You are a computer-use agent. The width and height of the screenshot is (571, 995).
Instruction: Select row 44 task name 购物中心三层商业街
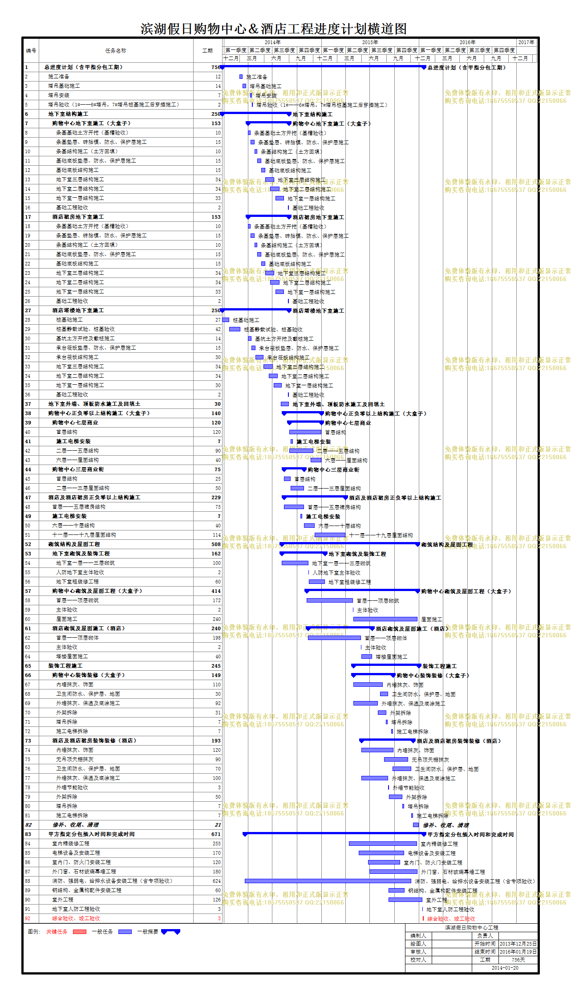(x=78, y=469)
